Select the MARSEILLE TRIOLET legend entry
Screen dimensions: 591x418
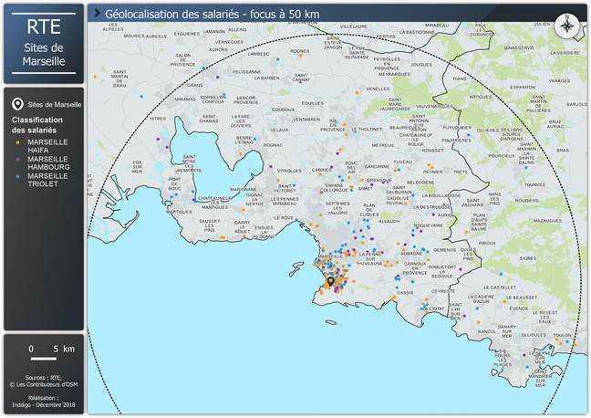coord(47,180)
